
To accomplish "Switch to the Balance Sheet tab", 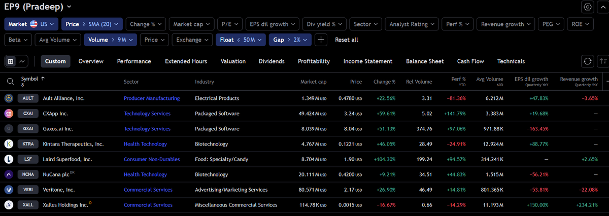I will click(425, 61).
